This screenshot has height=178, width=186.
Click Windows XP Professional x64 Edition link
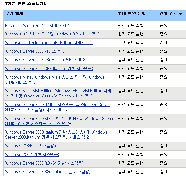tap(49, 43)
